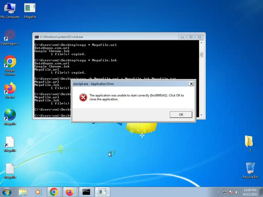Select the DataWagon desktop shortcut
This screenshot has height=197, width=263.
[x=10, y=37]
